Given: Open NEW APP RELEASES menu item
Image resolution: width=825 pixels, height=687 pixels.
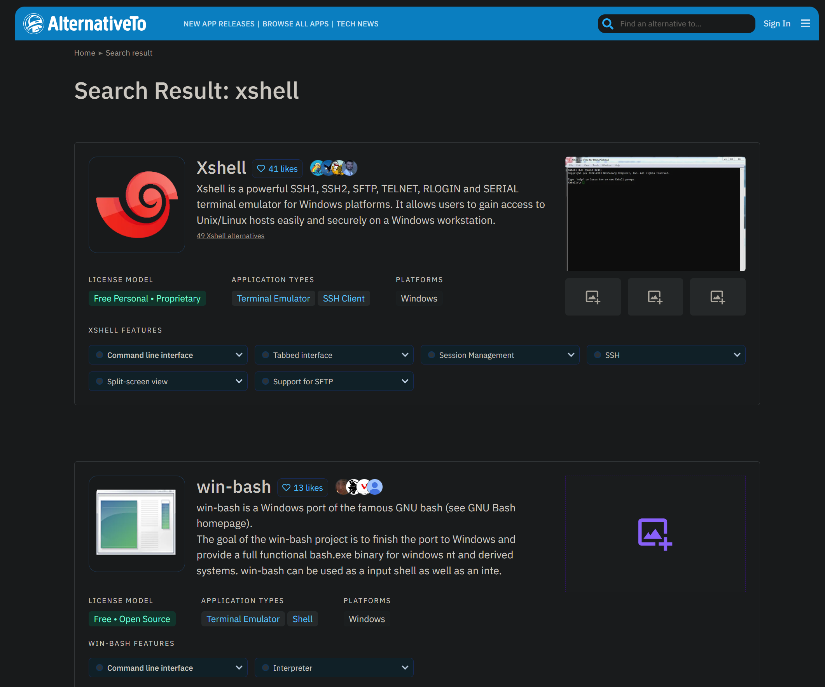Looking at the screenshot, I should [x=219, y=24].
